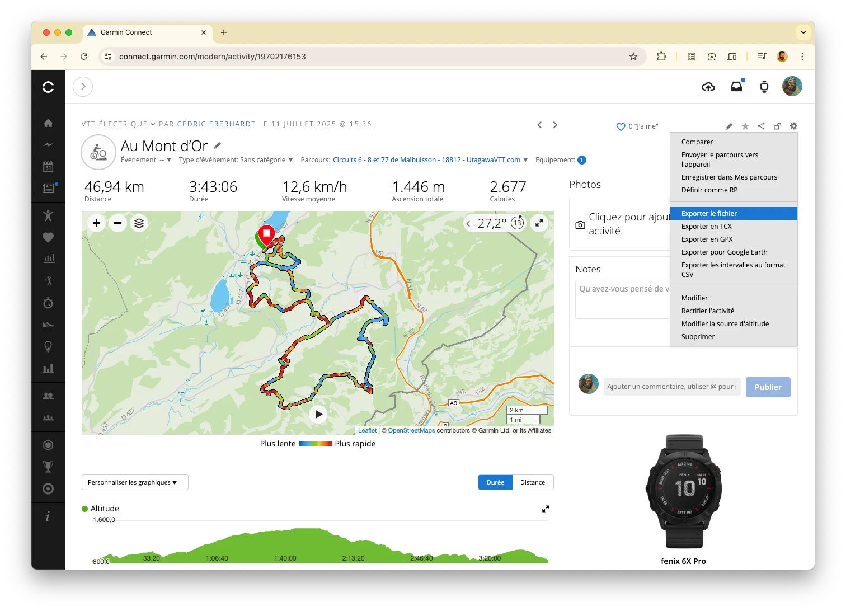Go to previous activity arrow
846x611 pixels.
(x=539, y=125)
